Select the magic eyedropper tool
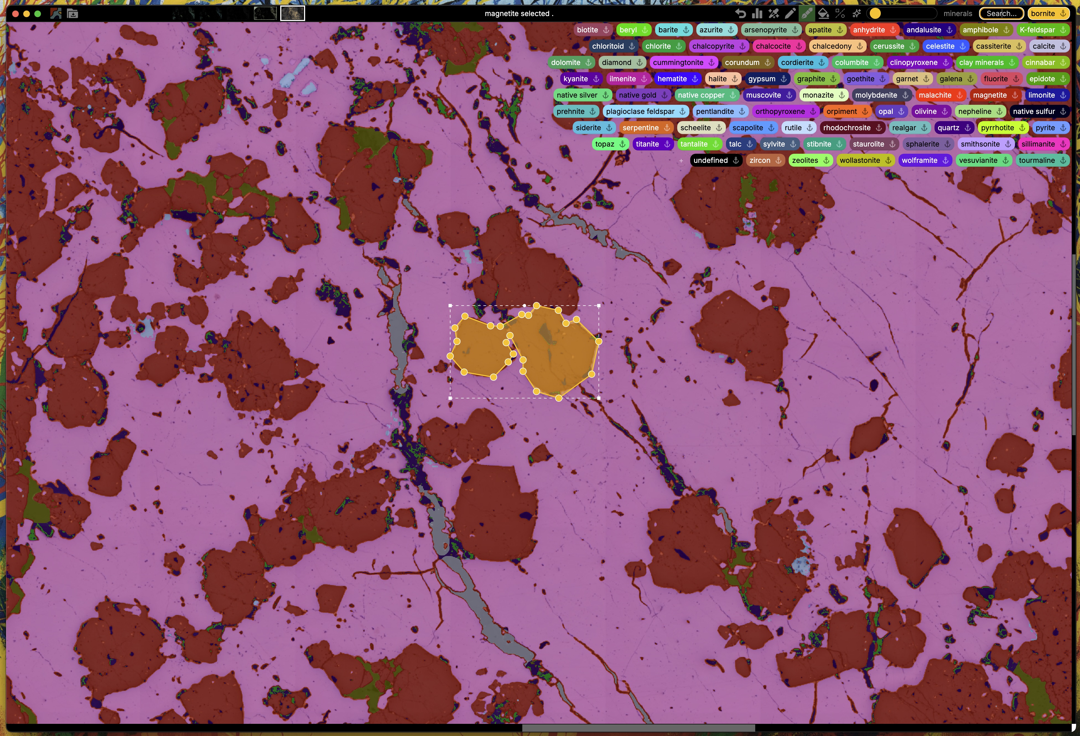 [774, 14]
